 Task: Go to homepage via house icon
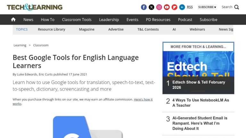tap(13, 19)
